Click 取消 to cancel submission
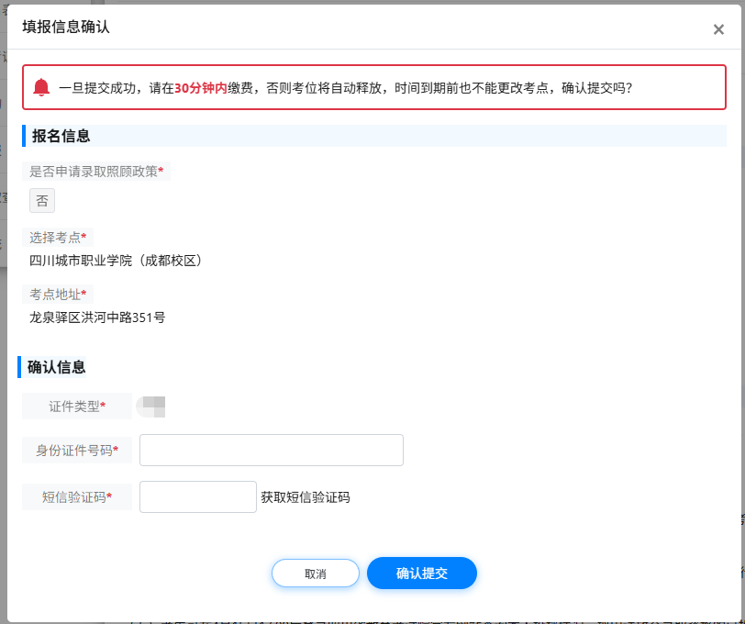This screenshot has height=624, width=745. pos(315,573)
